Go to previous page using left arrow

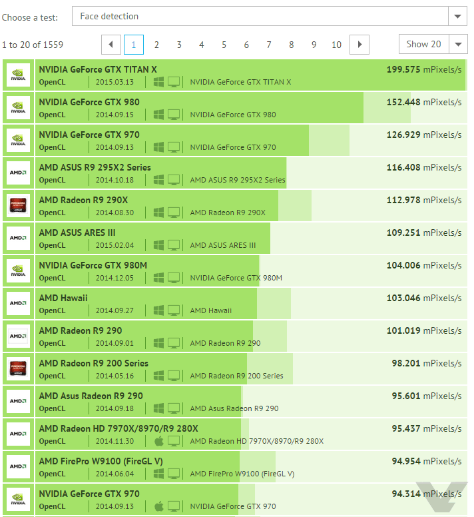pyautogui.click(x=111, y=45)
